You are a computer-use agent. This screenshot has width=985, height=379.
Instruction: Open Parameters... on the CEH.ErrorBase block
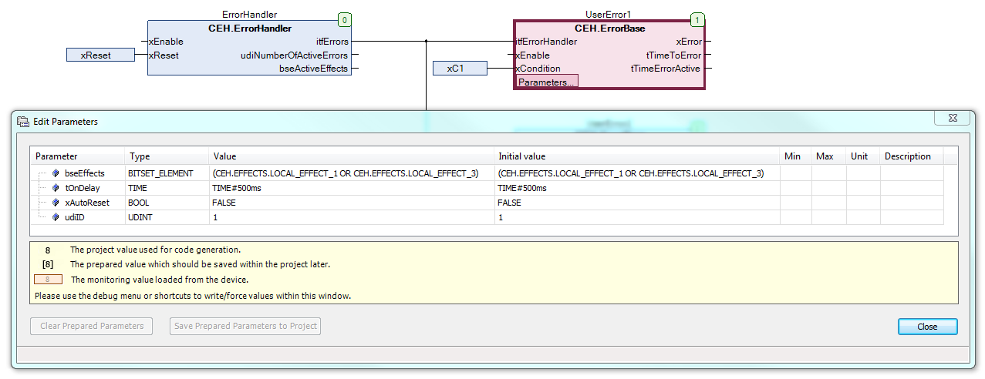(x=546, y=82)
